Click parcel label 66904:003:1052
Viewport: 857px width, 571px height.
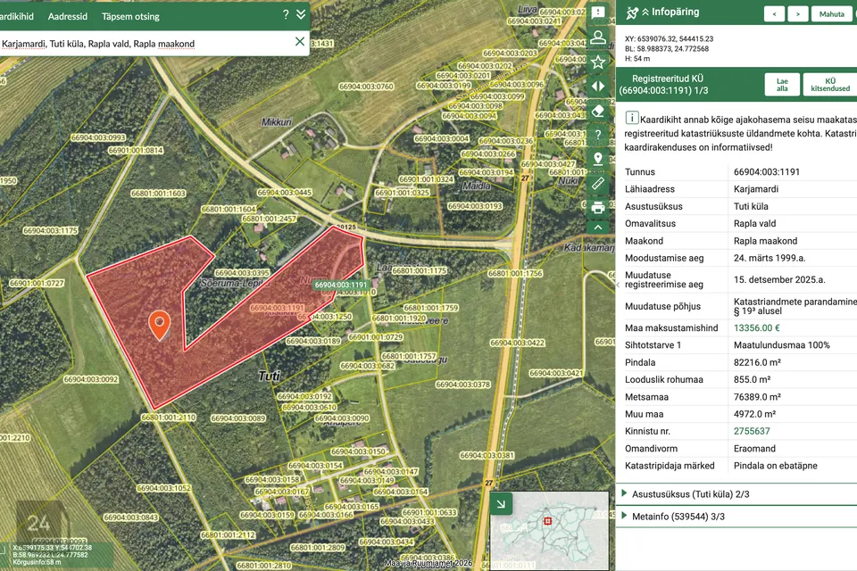[x=164, y=488]
